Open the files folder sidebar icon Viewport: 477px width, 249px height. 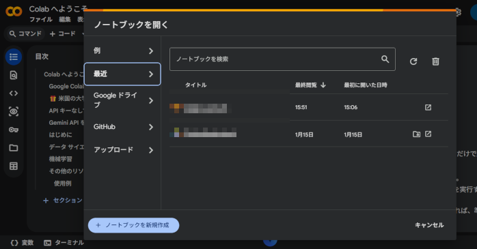[14, 148]
